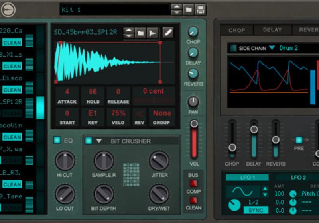Select the LFO 1 tab
319x223 pixels.
coord(247,178)
